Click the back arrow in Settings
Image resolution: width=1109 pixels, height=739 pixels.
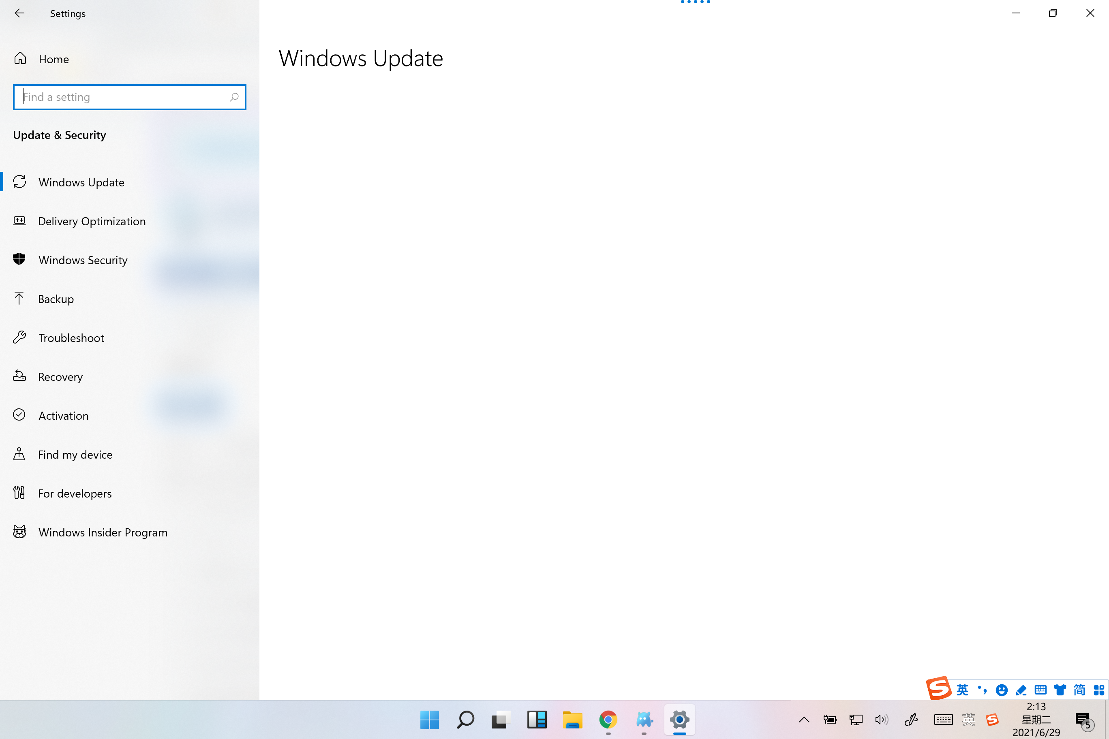[x=19, y=13]
